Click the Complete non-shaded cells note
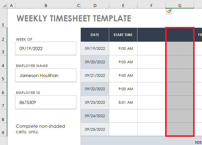This screenshot has width=202, height=145. click(x=40, y=129)
